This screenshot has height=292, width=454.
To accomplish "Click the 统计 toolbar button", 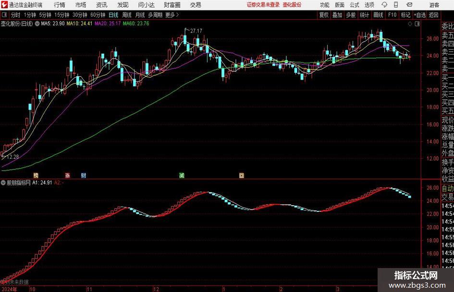I will [364, 15].
